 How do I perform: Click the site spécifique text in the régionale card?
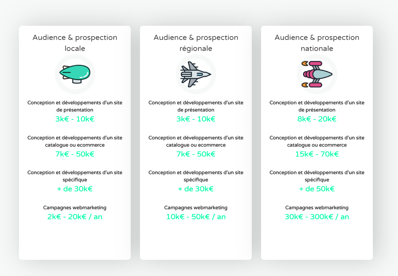(x=196, y=176)
